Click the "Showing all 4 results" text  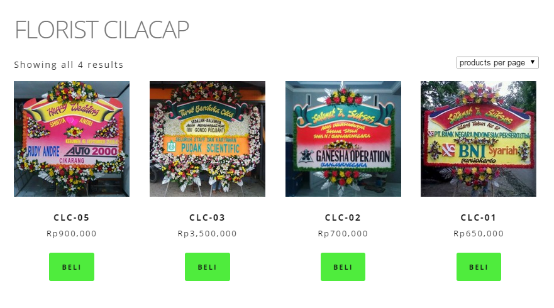tap(69, 65)
